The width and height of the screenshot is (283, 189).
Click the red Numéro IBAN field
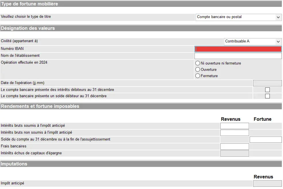238,49
